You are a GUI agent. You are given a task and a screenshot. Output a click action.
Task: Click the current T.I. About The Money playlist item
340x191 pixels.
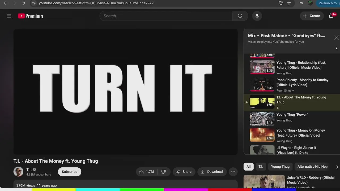(292, 102)
